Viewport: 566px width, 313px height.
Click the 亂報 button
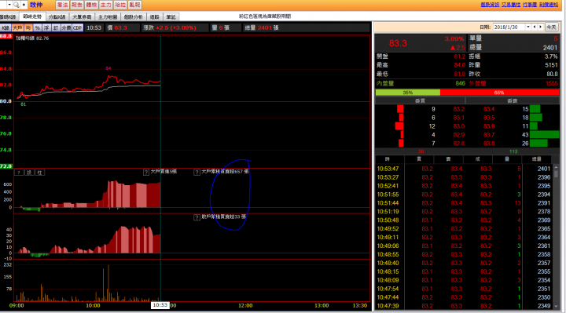tap(134, 5)
